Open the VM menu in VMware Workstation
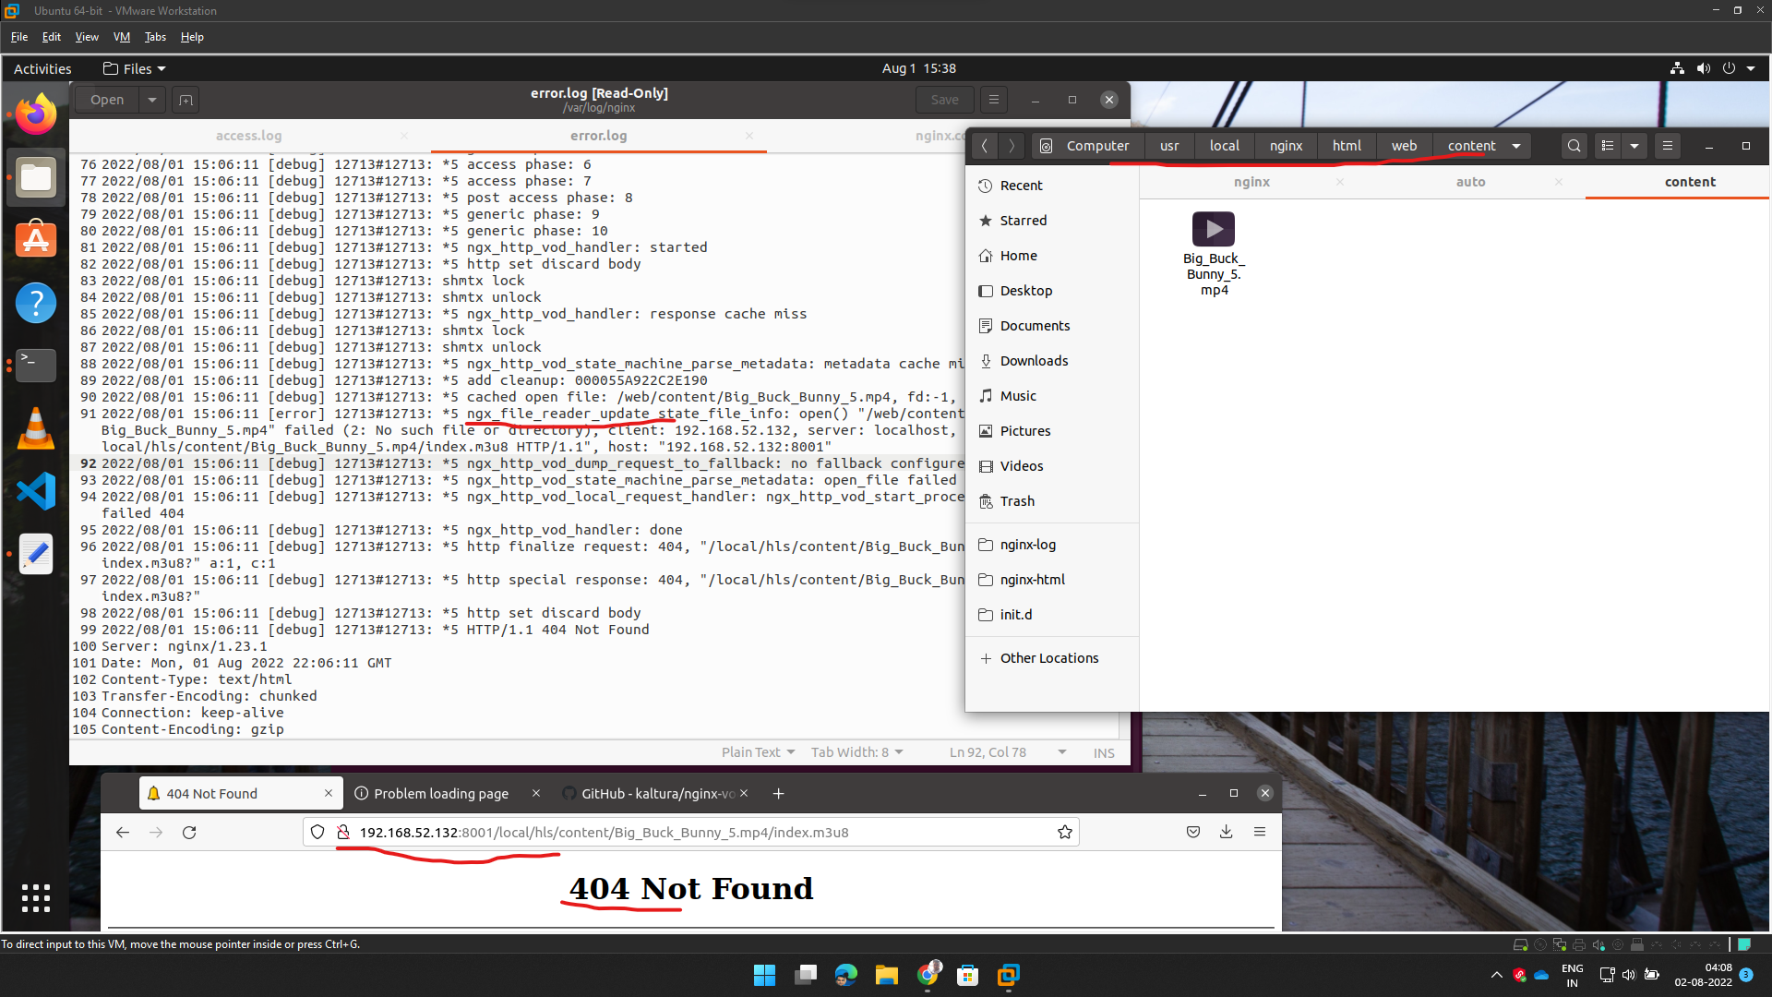 121,37
